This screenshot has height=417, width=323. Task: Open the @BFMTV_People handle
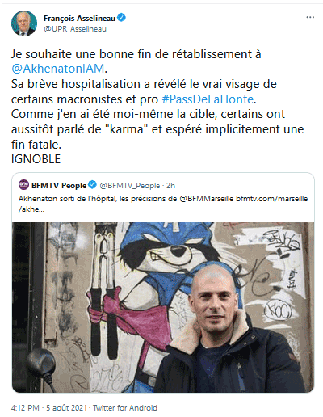point(130,186)
